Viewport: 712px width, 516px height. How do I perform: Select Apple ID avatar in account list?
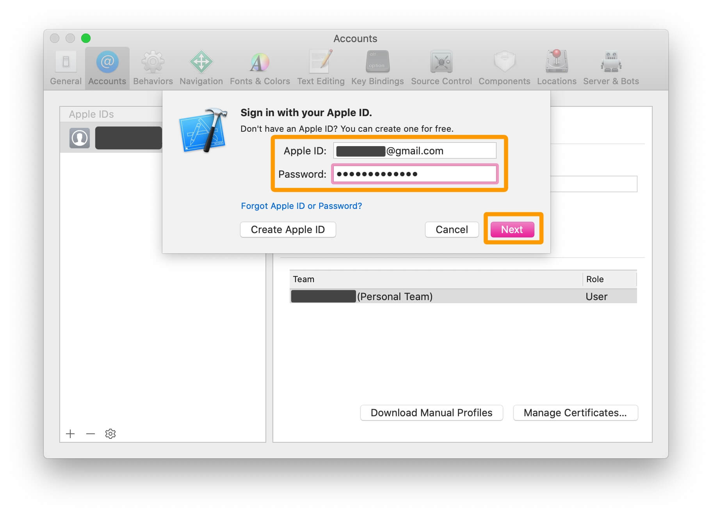click(80, 138)
